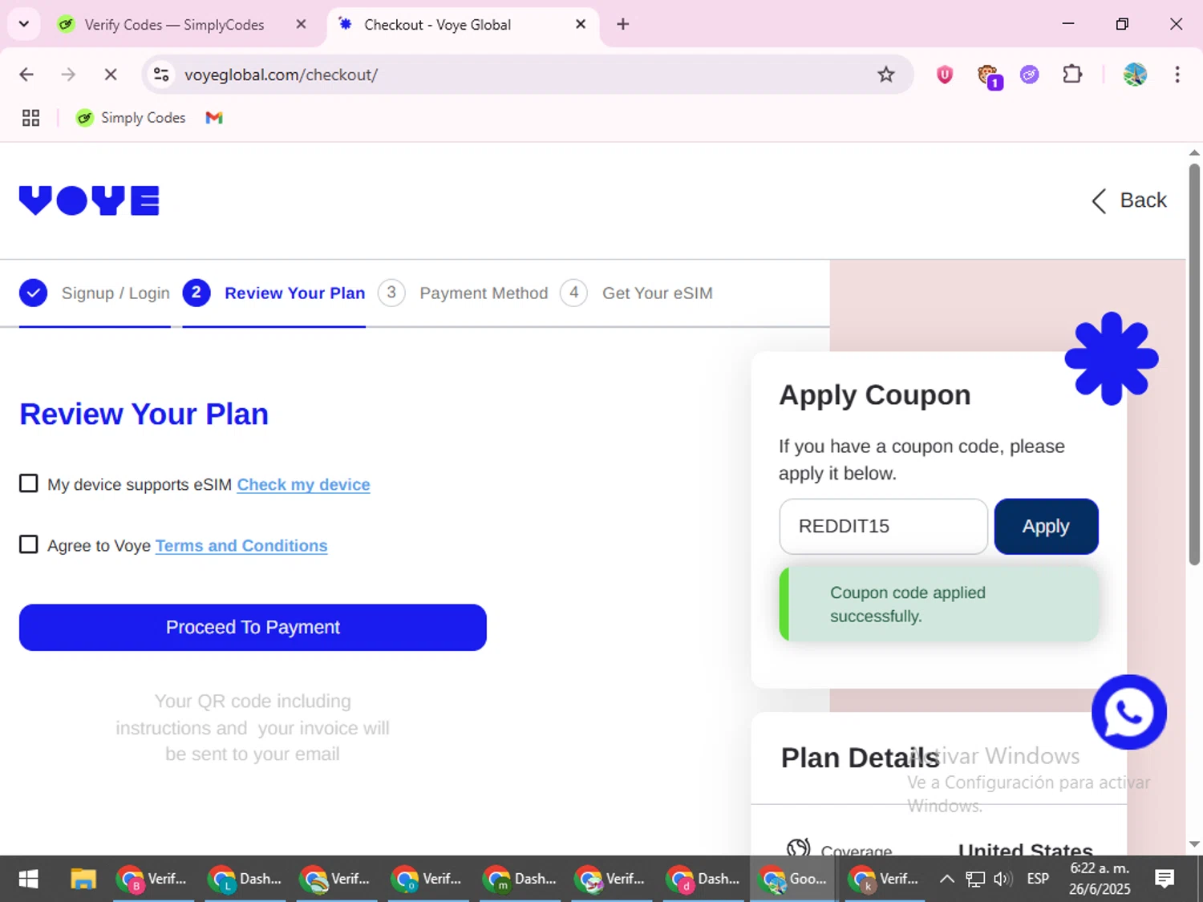Click the Back link with chevron
Image resolution: width=1203 pixels, height=902 pixels.
[x=1129, y=200]
